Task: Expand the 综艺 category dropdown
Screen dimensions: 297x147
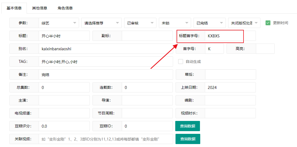Action: click(59, 23)
